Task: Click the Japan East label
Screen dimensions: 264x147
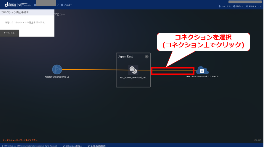Action: coord(125,56)
